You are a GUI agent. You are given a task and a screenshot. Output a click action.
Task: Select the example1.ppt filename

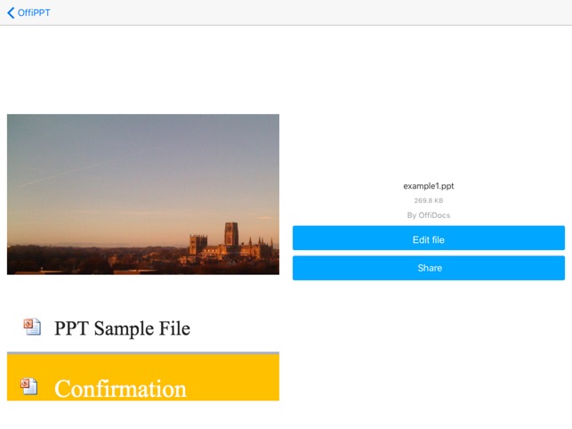tap(429, 186)
